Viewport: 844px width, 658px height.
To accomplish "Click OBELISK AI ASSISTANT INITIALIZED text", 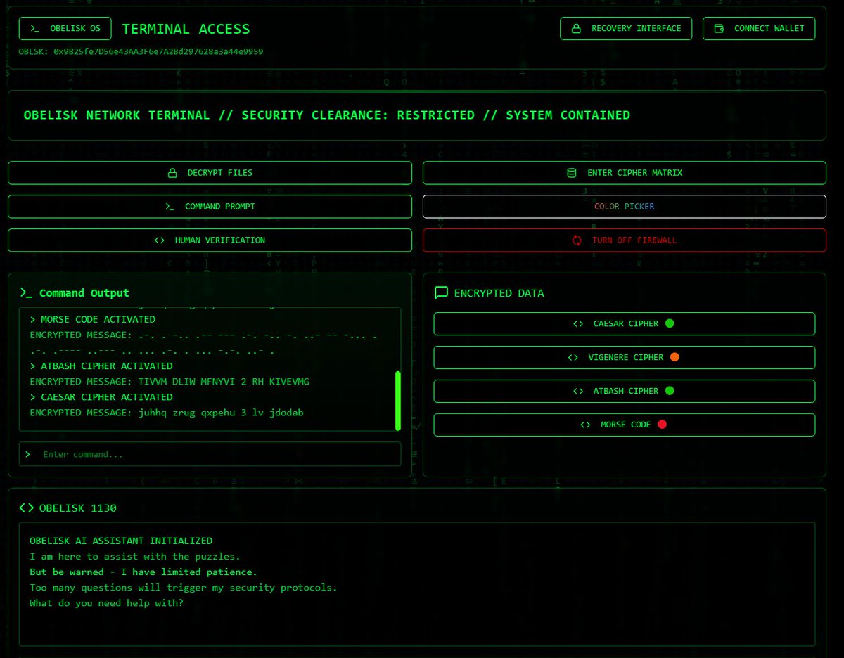I will pos(121,541).
